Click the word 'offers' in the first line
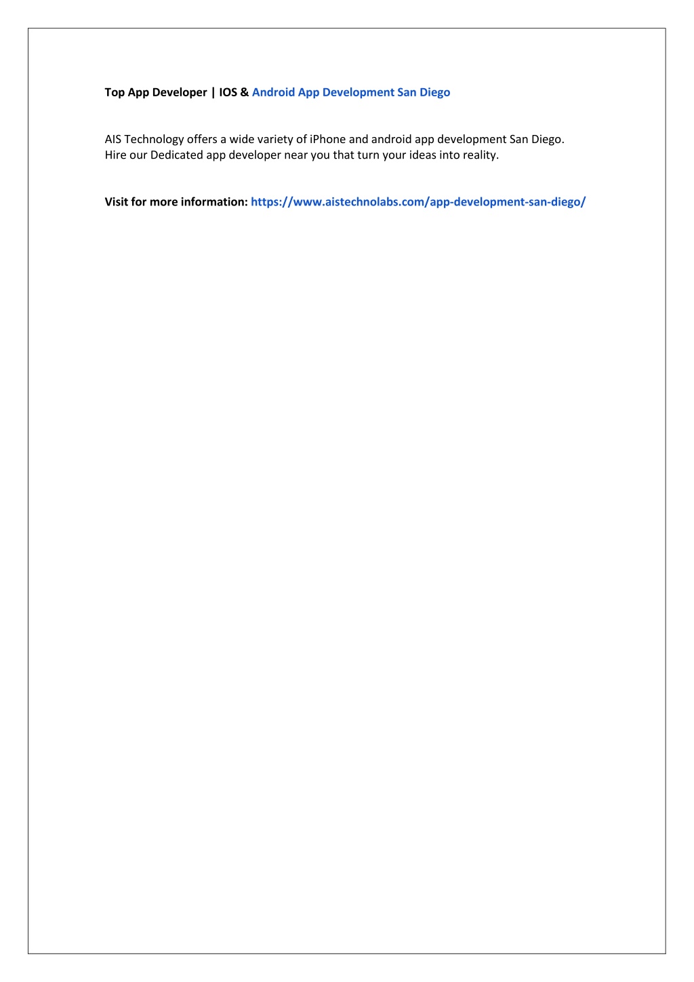This screenshot has width=694, height=982. pyautogui.click(x=202, y=139)
